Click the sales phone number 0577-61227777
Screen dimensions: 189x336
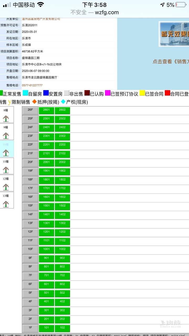point(32,85)
